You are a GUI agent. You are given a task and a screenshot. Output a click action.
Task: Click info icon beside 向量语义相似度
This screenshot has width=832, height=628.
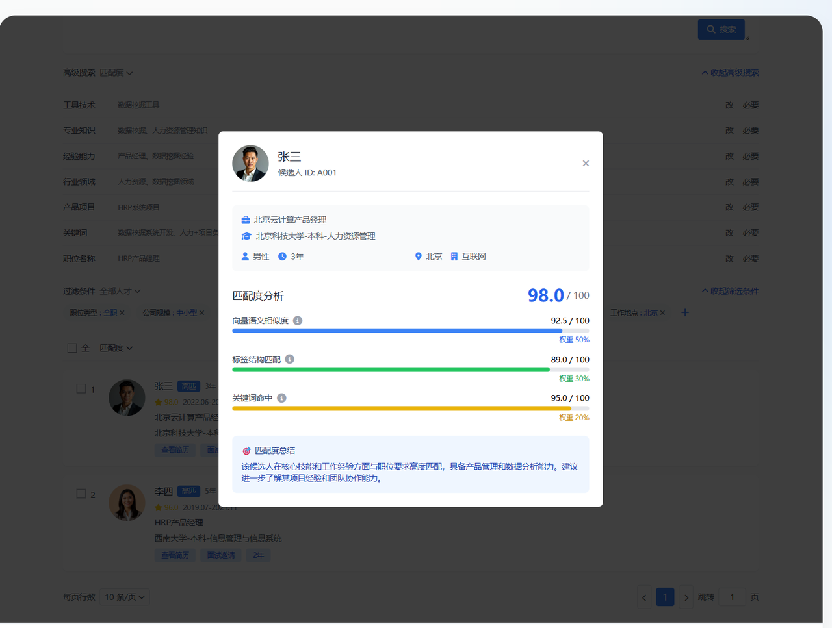(298, 321)
